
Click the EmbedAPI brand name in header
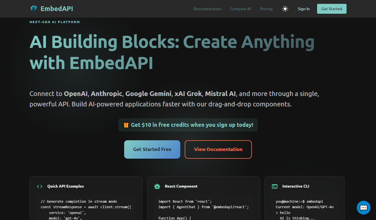57,9
